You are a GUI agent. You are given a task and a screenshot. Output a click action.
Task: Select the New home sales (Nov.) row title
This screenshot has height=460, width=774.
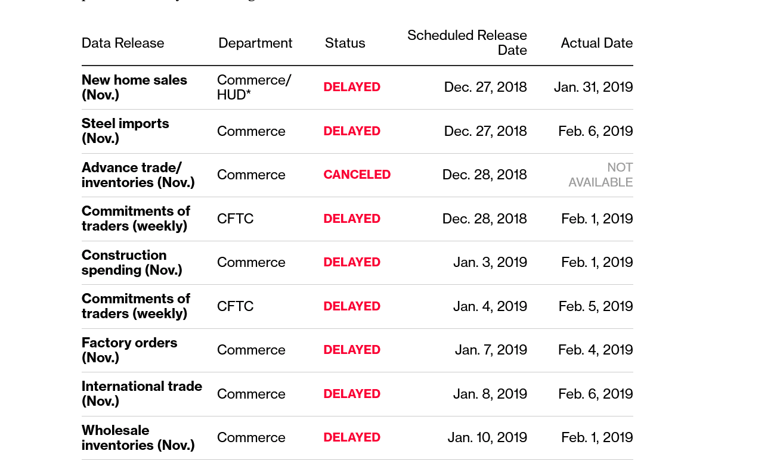pos(134,88)
